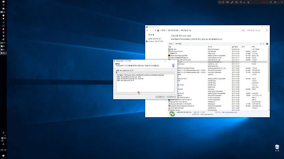The image size is (284, 159).
Task: Select SQLyog Community 12.09 row
Action: (217, 104)
